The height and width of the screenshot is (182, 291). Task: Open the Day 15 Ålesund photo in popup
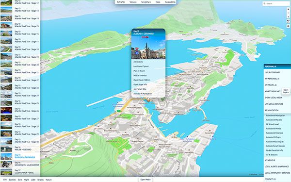(148, 48)
